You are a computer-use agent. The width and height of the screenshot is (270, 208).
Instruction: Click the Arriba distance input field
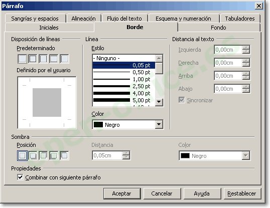coord(228,76)
